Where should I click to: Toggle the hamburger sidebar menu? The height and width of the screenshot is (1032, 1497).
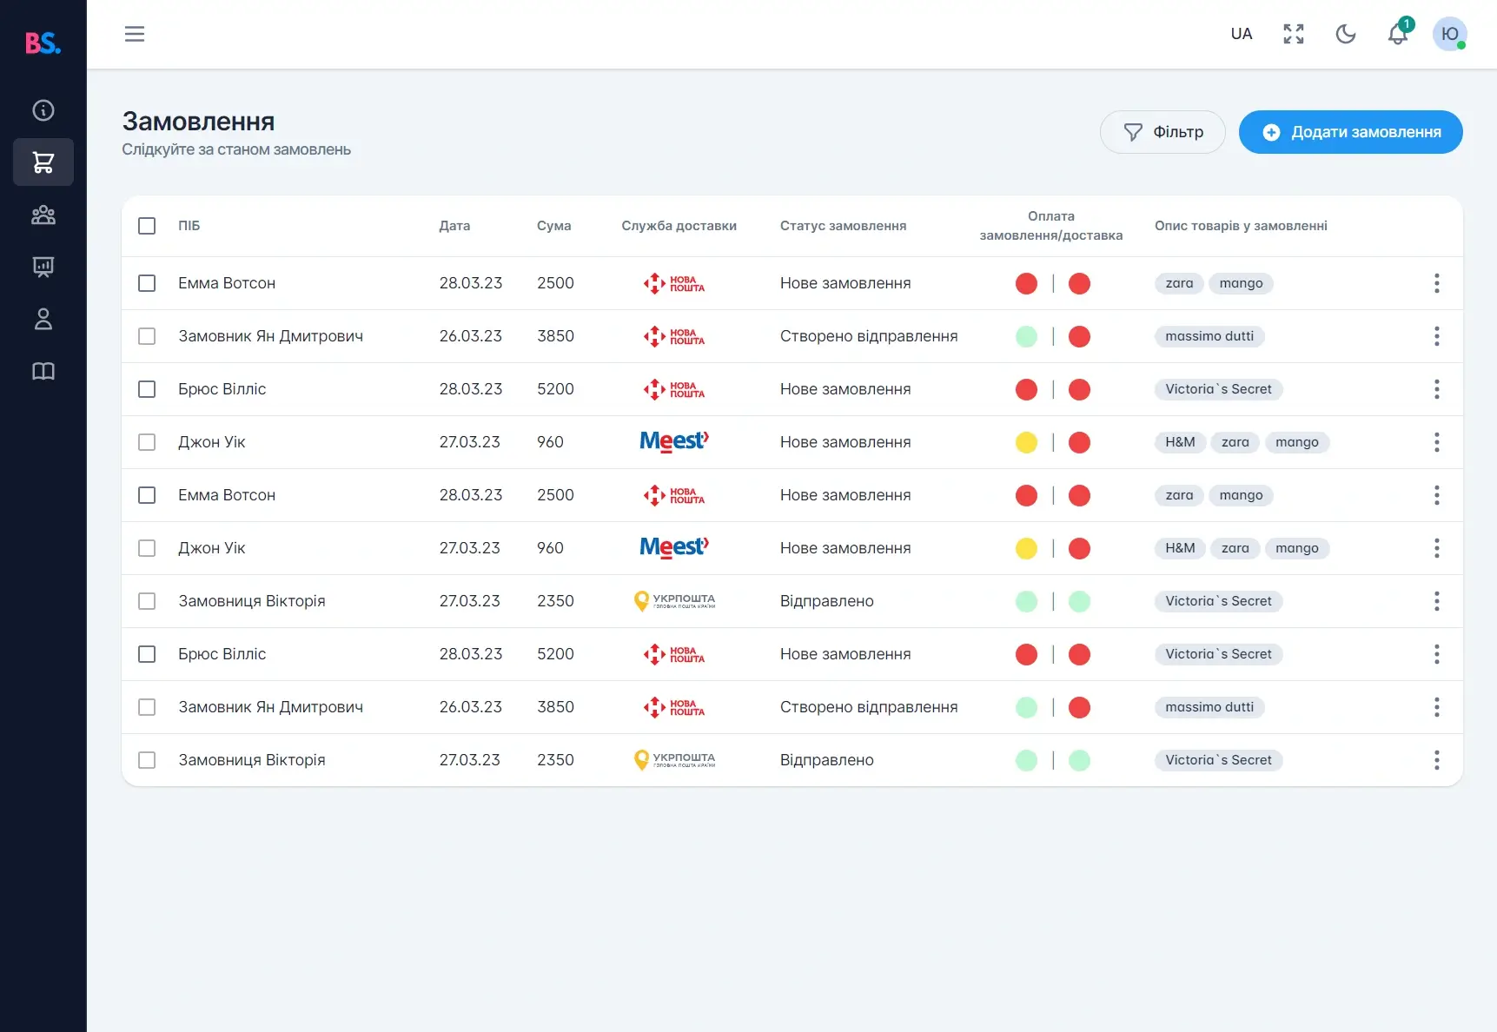tap(135, 34)
